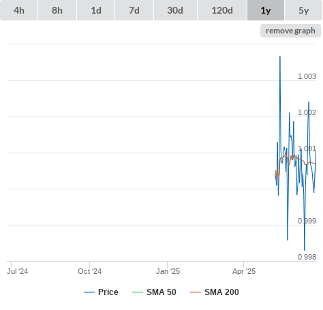Show the 1d chart range
Image resolution: width=323 pixels, height=310 pixels.
point(96,10)
